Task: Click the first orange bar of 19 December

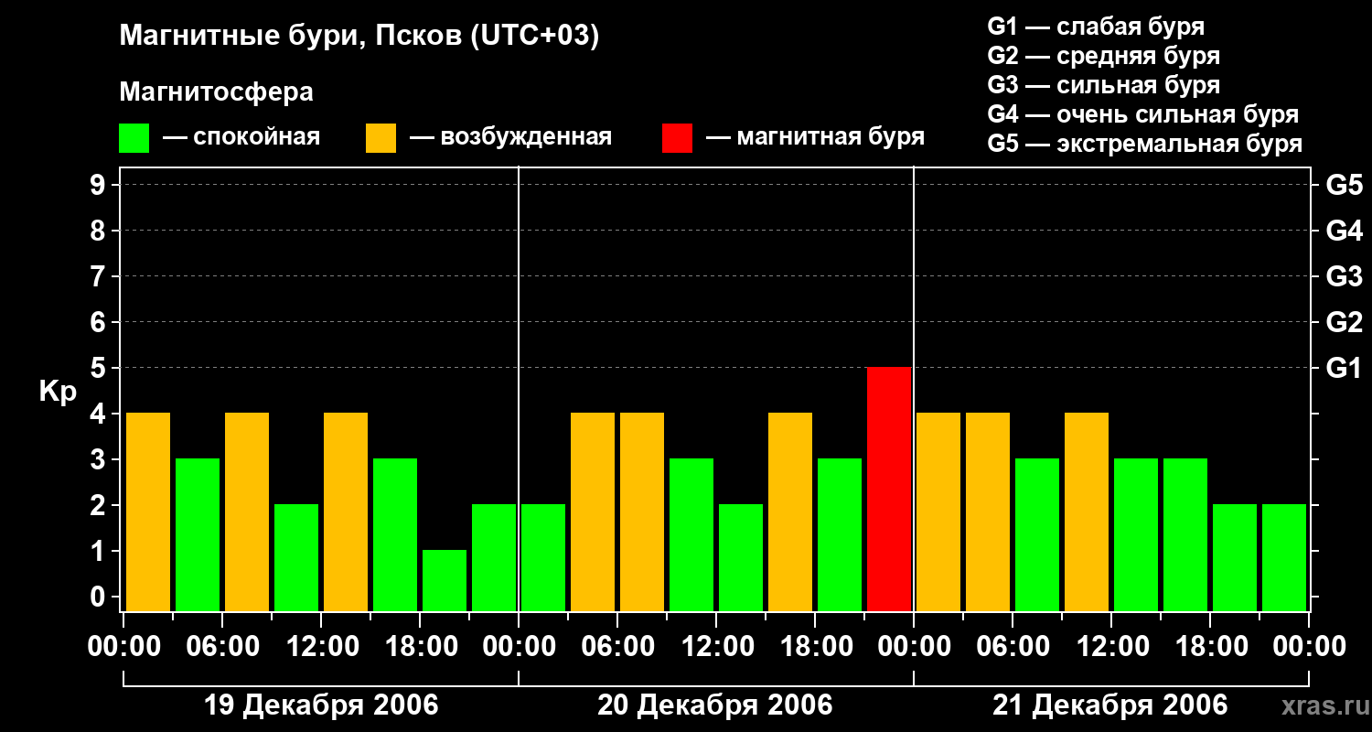Action: pyautogui.click(x=148, y=511)
